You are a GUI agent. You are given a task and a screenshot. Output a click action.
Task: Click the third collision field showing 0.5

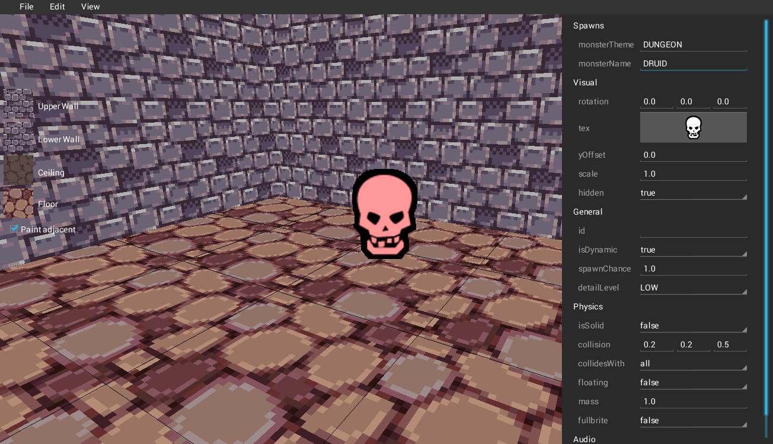click(730, 344)
